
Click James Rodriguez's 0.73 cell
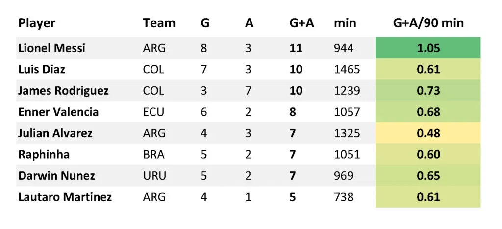pyautogui.click(x=428, y=91)
